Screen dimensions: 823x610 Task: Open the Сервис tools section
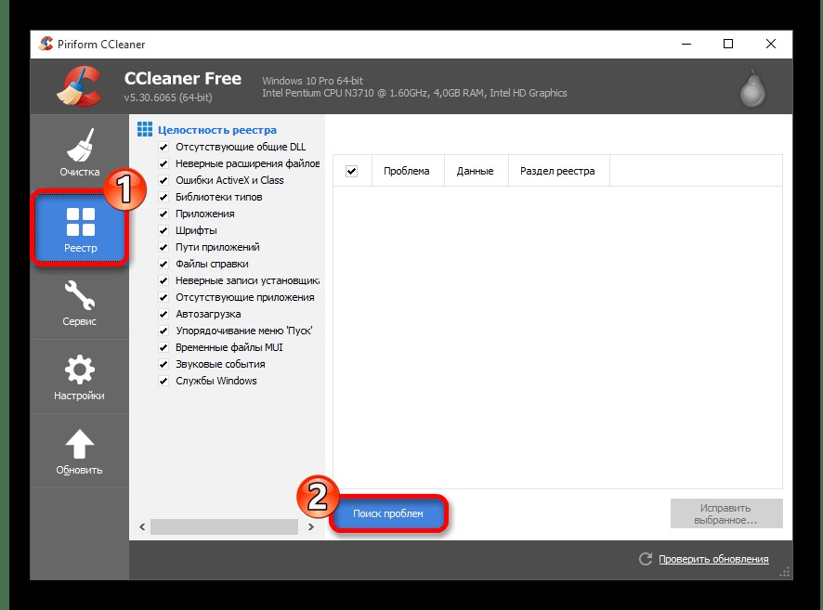[x=79, y=302]
